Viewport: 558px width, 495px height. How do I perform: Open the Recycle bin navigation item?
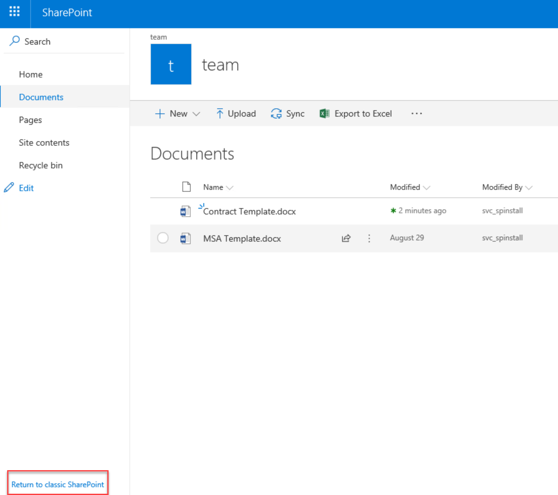41,165
